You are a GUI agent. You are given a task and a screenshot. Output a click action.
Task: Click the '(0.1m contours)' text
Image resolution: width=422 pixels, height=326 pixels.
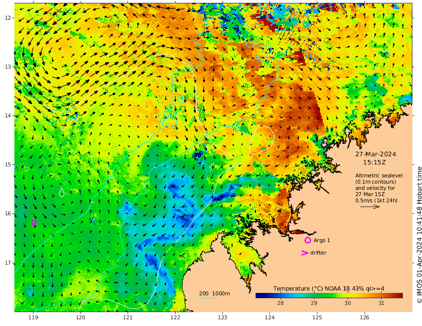(x=375, y=182)
